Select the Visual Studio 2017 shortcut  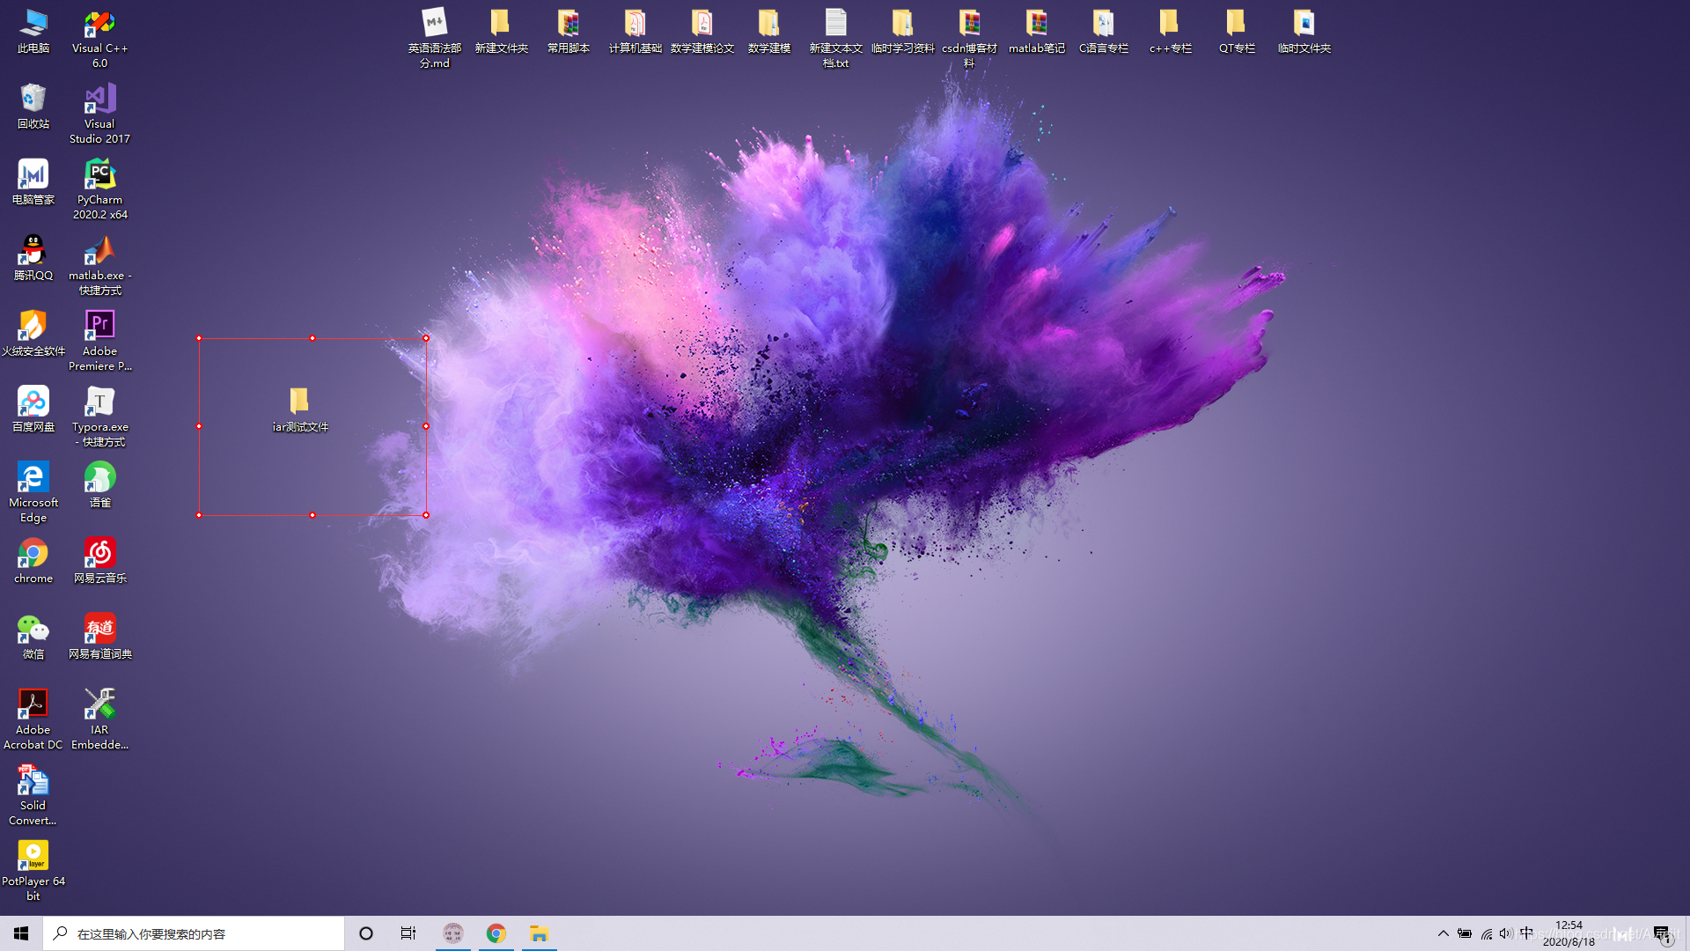pyautogui.click(x=100, y=114)
